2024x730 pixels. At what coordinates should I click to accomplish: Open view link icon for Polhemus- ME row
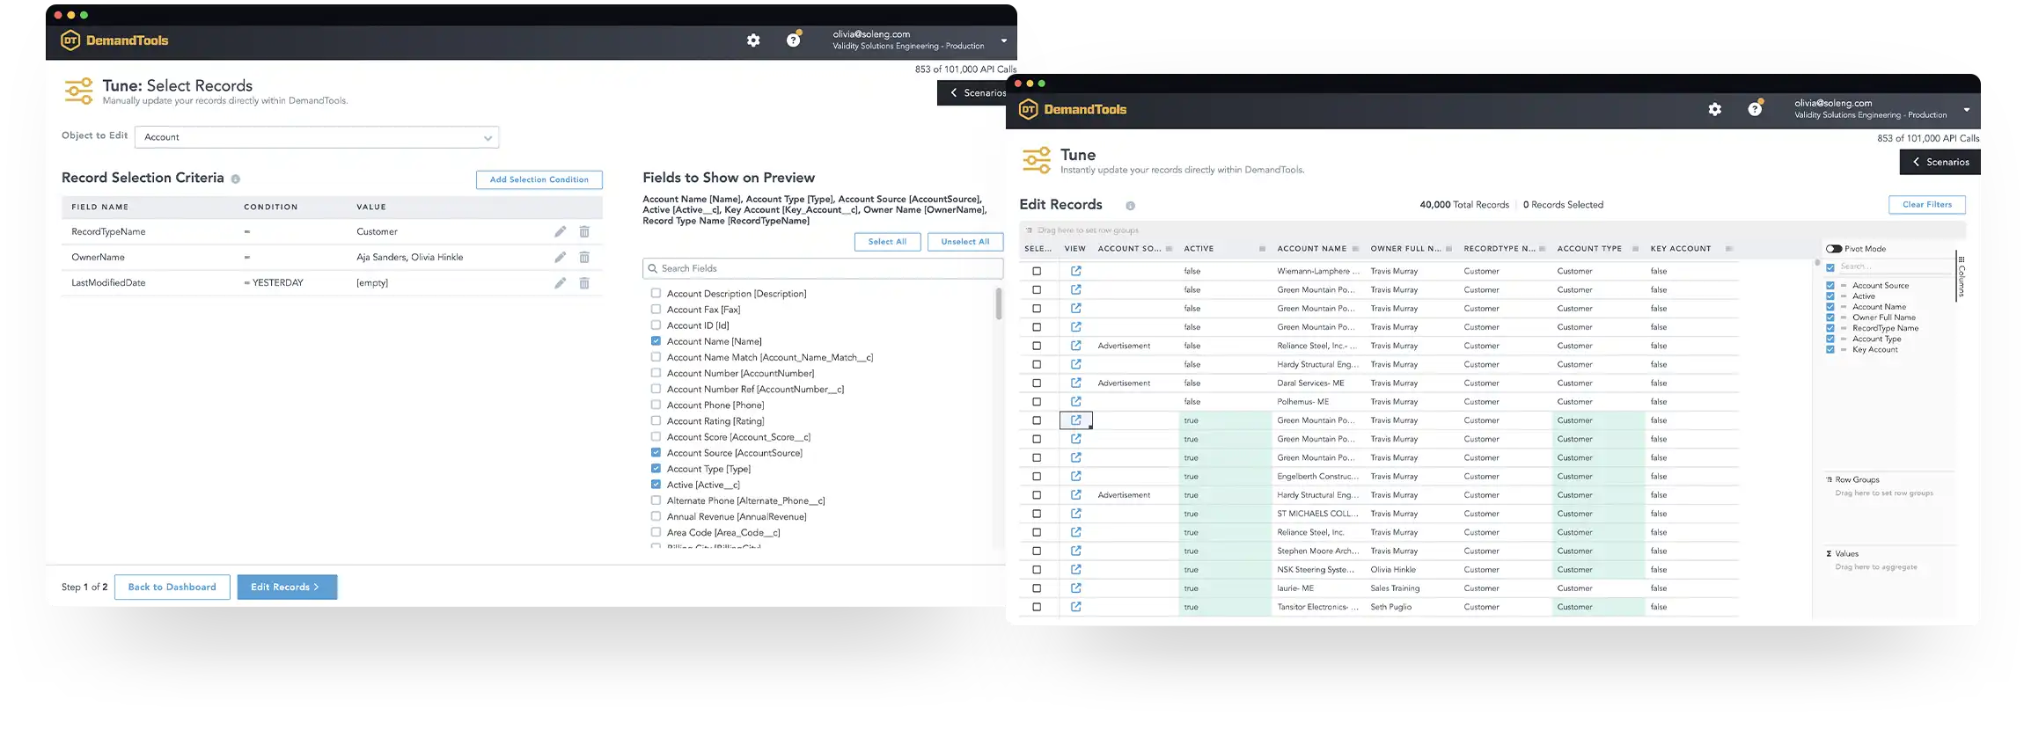click(1075, 401)
